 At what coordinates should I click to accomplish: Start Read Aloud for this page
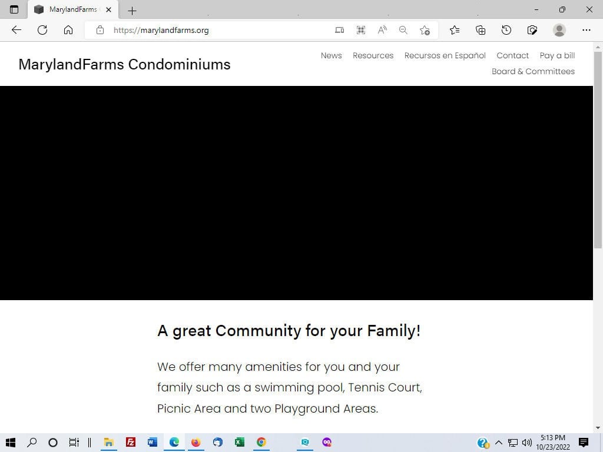(382, 30)
